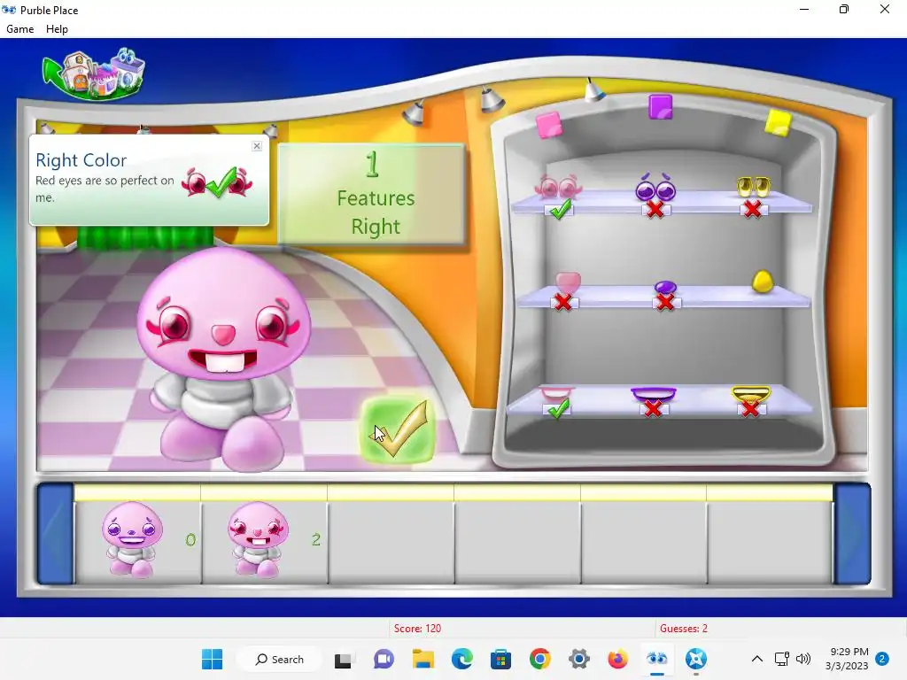The image size is (907, 680).
Task: Launch Microsoft Edge from the taskbar
Action: click(x=461, y=659)
